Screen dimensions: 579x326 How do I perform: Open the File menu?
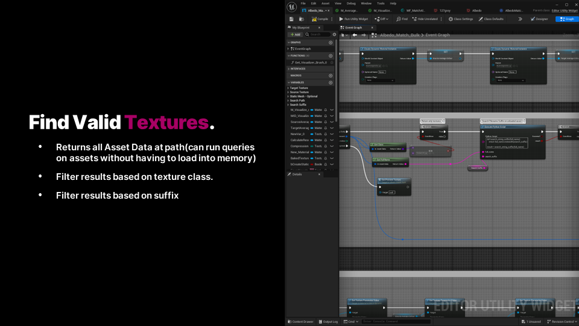point(303,4)
